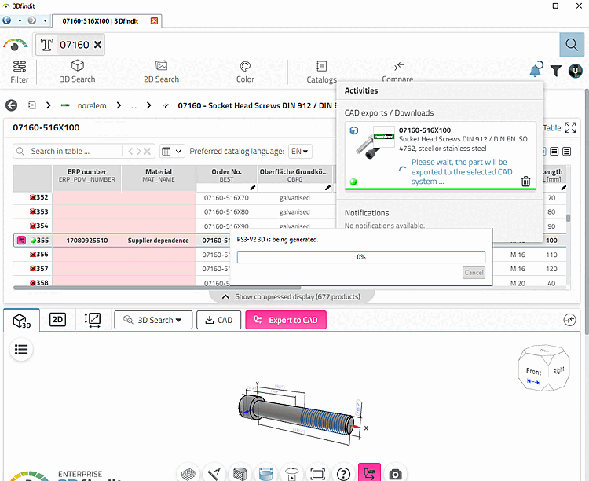Screen dimensions: 589x481
Task: Open the Catalogs view
Action: click(321, 72)
